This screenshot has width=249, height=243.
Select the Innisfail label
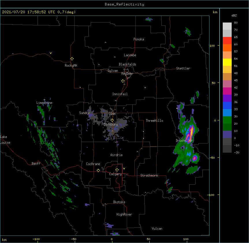[120, 94]
